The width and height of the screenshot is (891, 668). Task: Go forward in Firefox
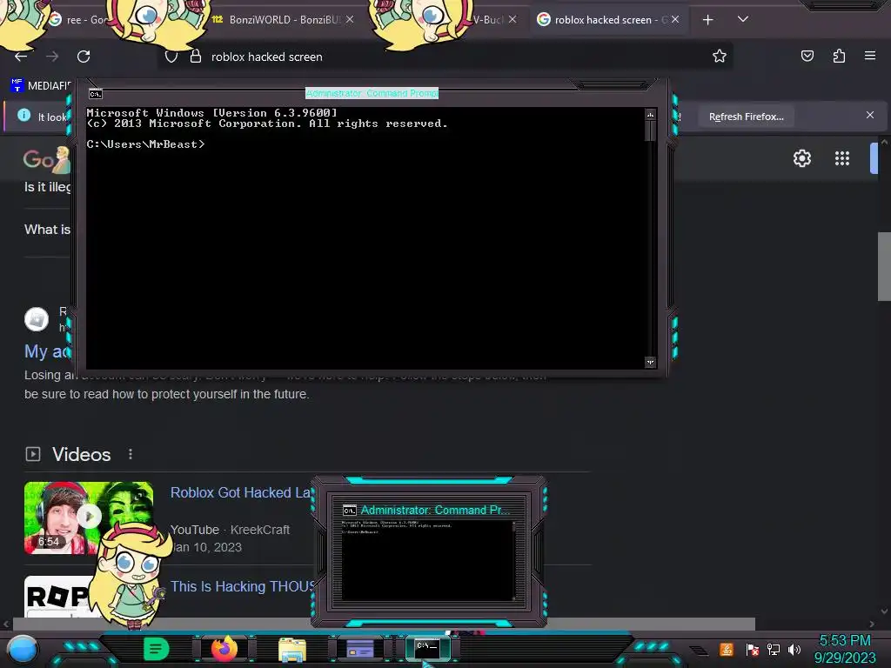(52, 57)
